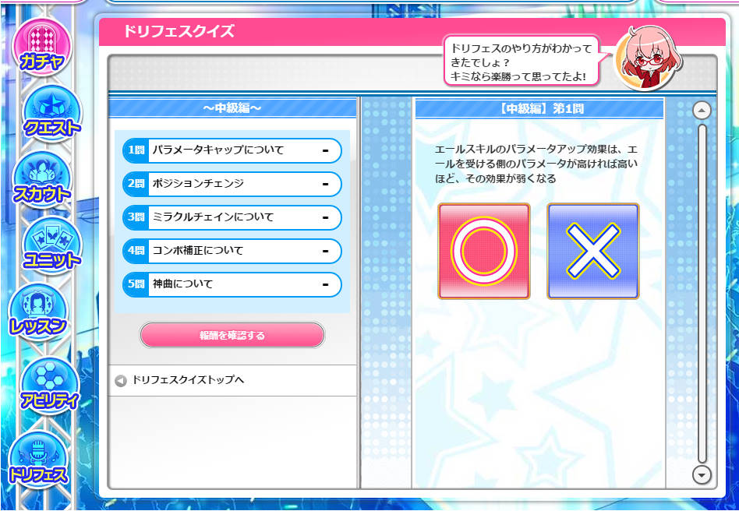
Task: Open the ガチャ sidebar icon
Action: click(42, 46)
